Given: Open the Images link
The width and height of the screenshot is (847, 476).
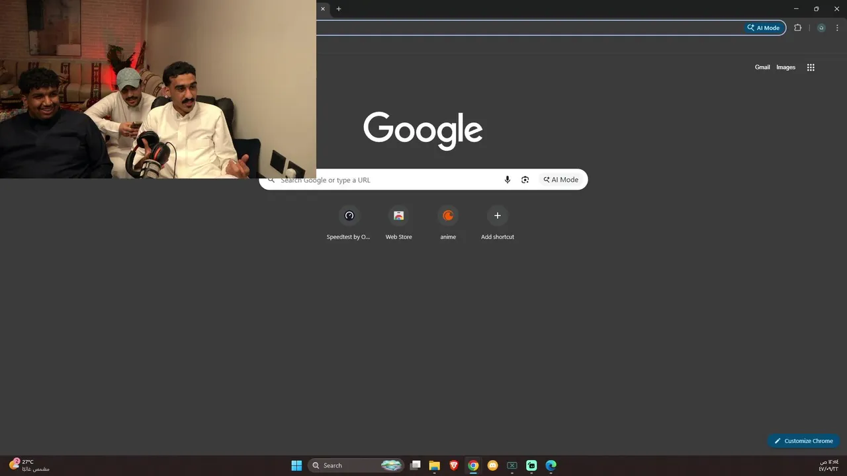Looking at the screenshot, I should [x=785, y=67].
